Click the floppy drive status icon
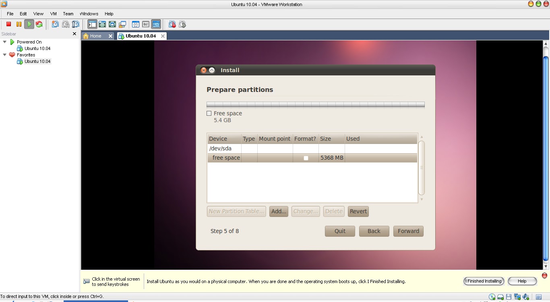550x302 pixels. [509, 297]
